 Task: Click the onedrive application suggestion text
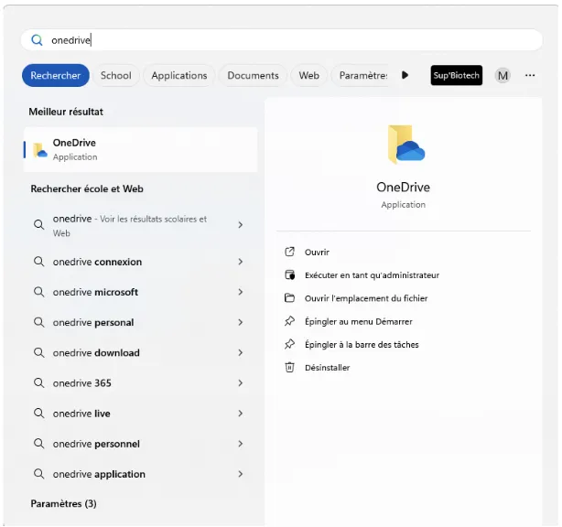[99, 474]
